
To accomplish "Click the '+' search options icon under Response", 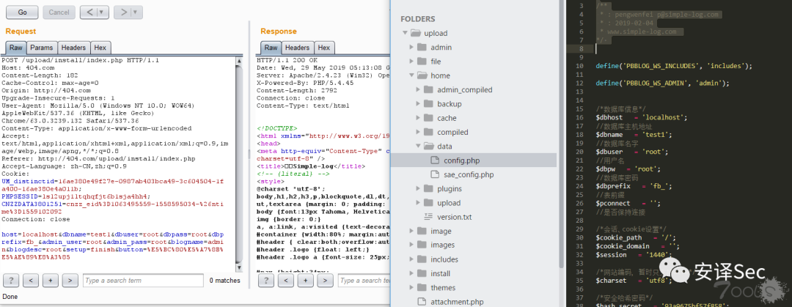I will click(305, 281).
